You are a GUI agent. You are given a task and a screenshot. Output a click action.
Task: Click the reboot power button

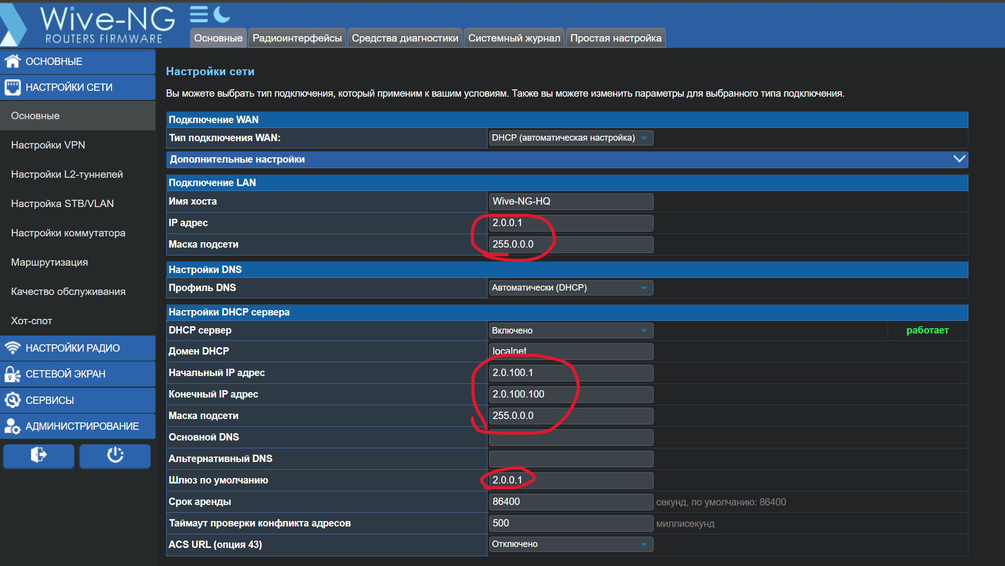[115, 455]
